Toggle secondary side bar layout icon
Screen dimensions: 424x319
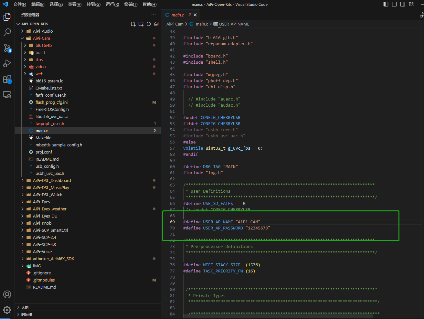click(x=403, y=4)
